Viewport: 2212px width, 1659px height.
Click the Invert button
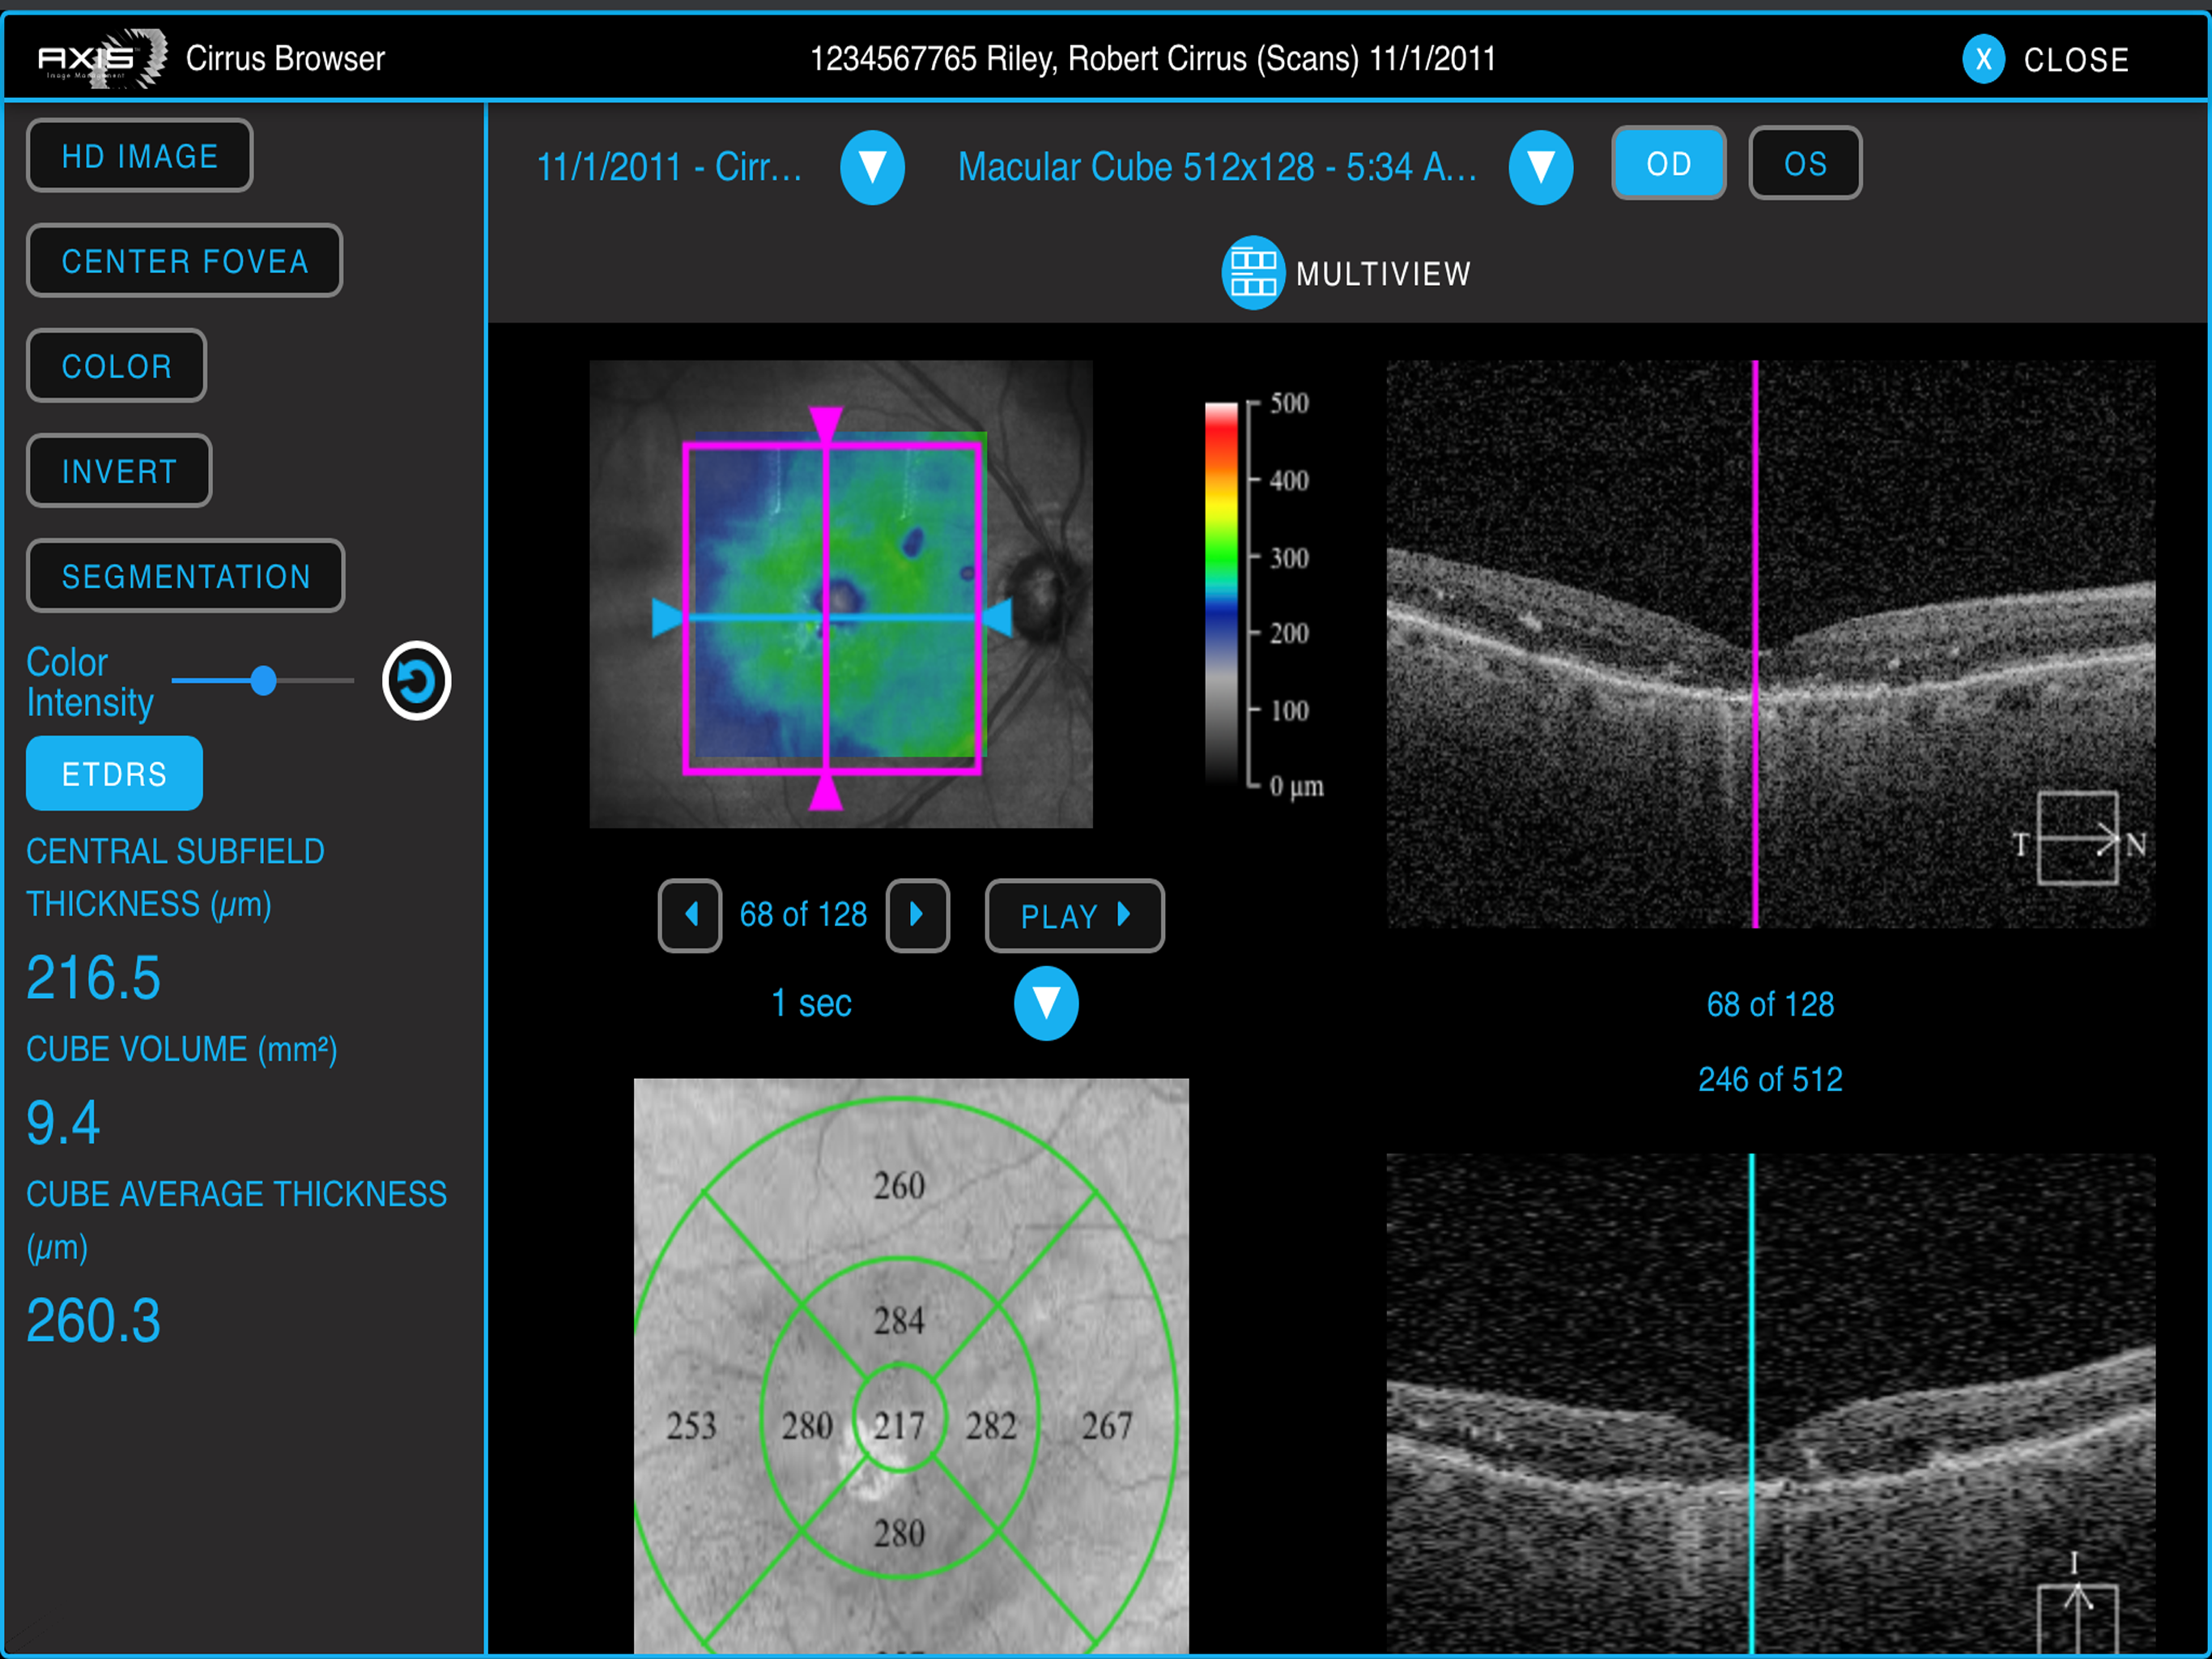[119, 471]
